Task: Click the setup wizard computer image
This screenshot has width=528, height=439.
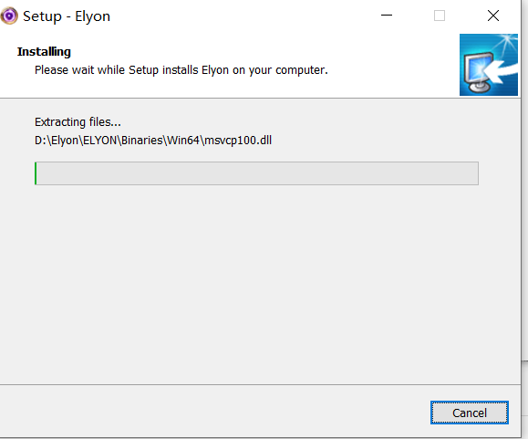Action: (x=489, y=65)
